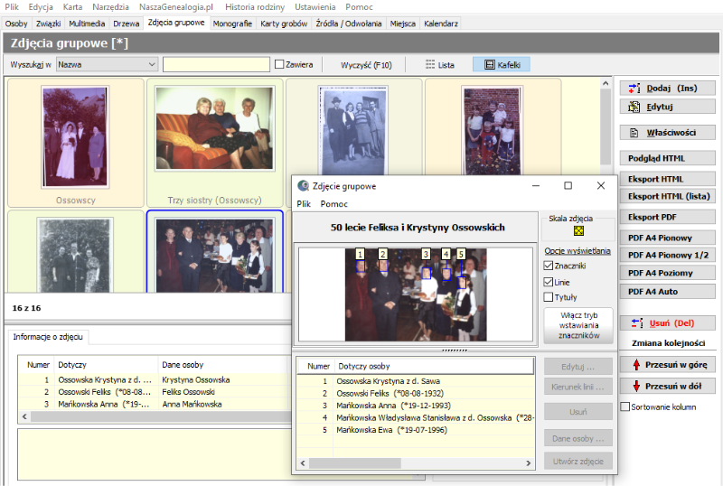The width and height of the screenshot is (723, 486).
Task: Enable the Tytuły checkbox
Action: (x=549, y=297)
